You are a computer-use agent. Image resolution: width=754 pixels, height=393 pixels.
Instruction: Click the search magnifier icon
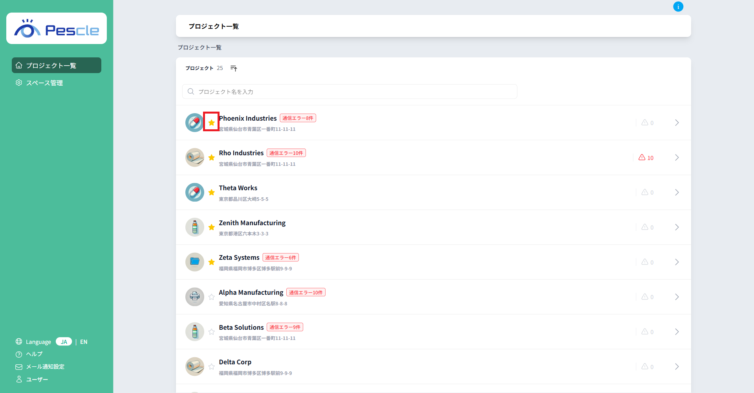[x=191, y=92]
